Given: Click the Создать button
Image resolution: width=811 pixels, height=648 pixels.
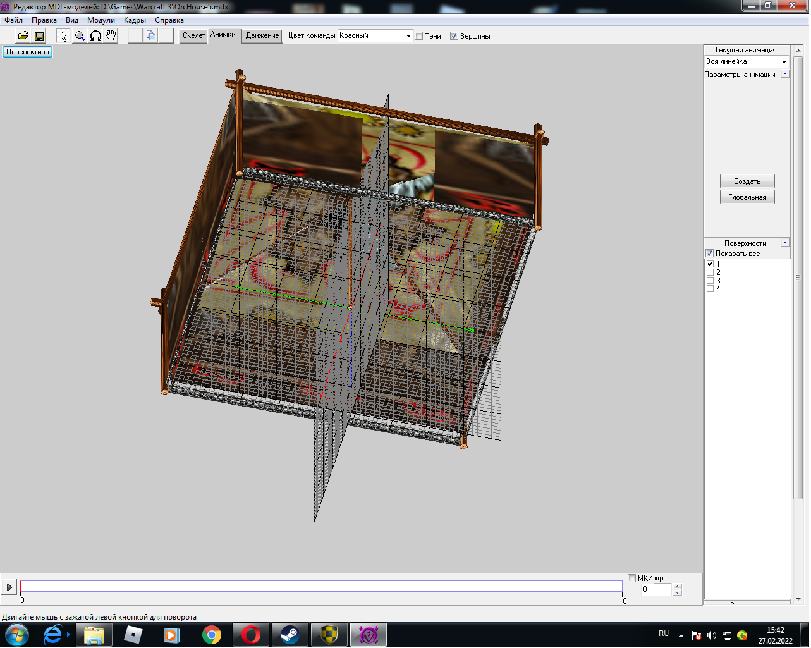Looking at the screenshot, I should coord(747,181).
